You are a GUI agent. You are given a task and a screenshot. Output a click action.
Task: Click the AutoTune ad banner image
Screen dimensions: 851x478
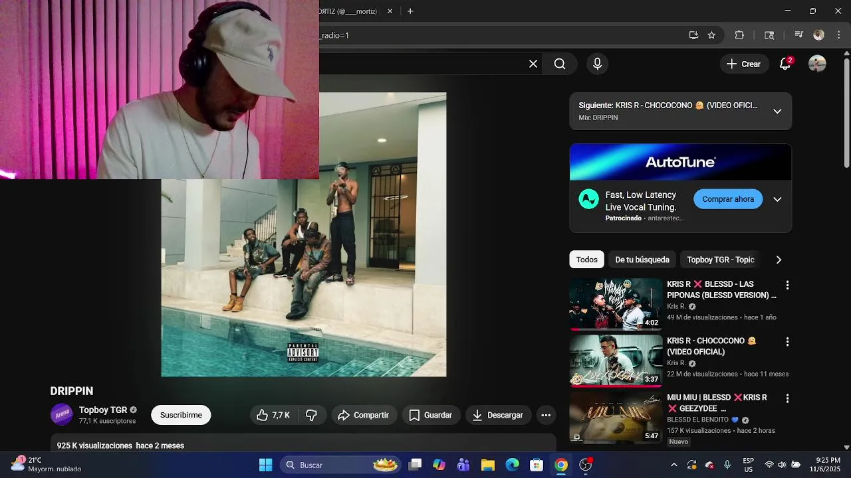(x=680, y=162)
